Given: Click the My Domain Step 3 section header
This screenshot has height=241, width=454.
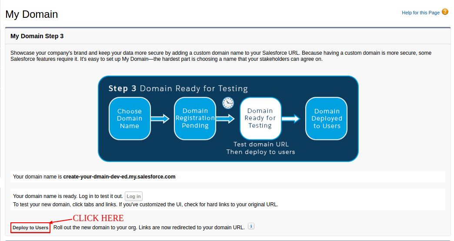Looking at the screenshot, I should 37,36.
